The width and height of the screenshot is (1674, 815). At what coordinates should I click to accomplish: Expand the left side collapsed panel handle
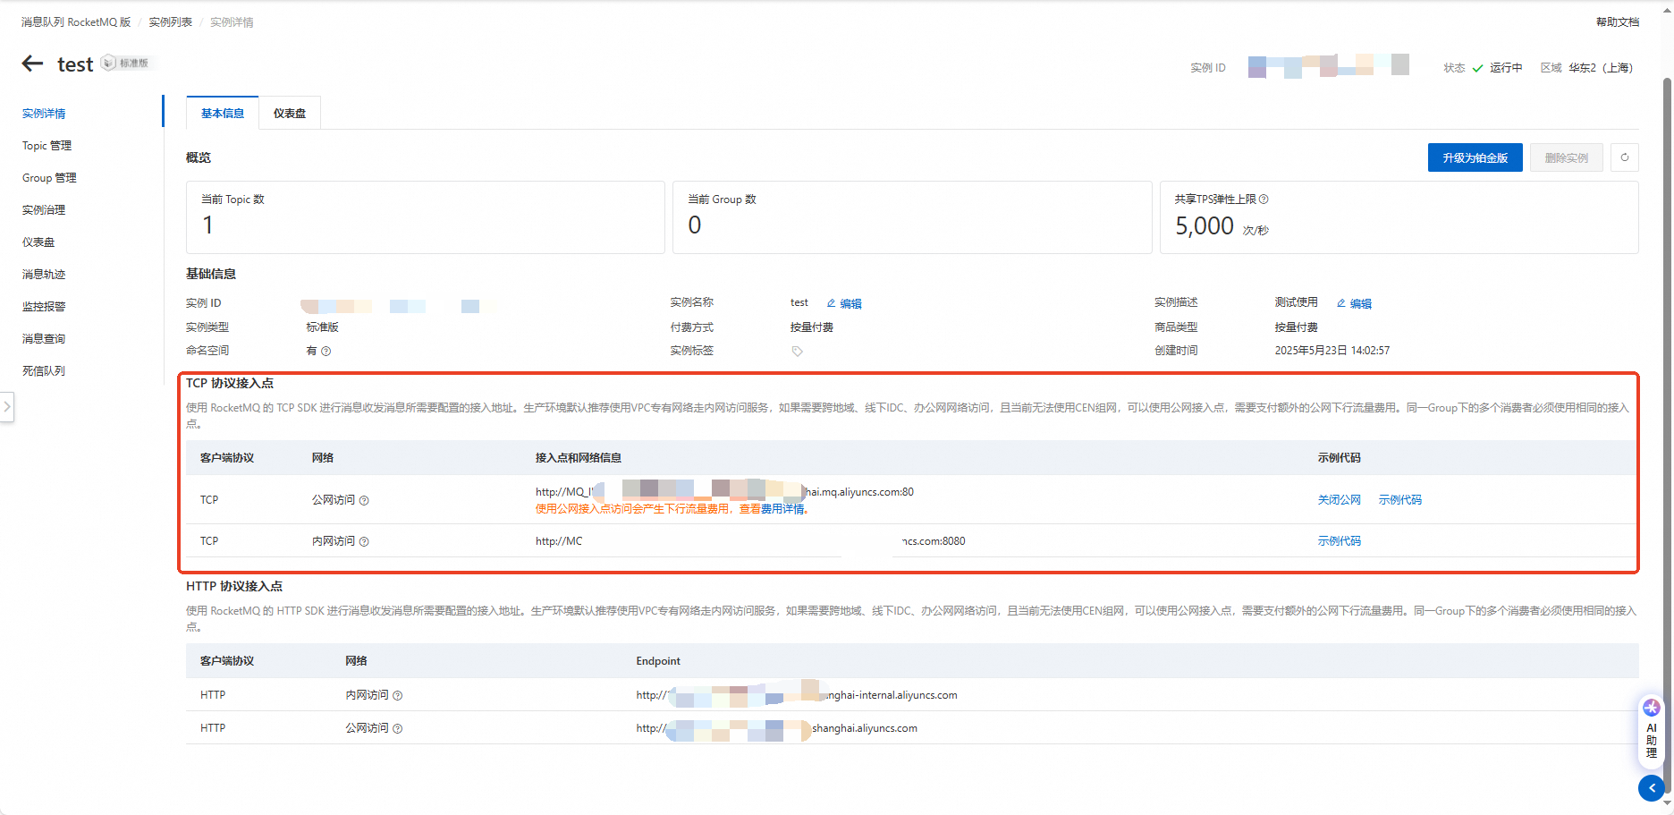pyautogui.click(x=7, y=407)
